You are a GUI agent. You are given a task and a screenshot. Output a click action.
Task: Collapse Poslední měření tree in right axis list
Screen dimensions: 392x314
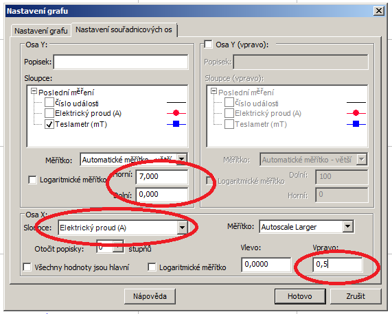click(x=214, y=91)
